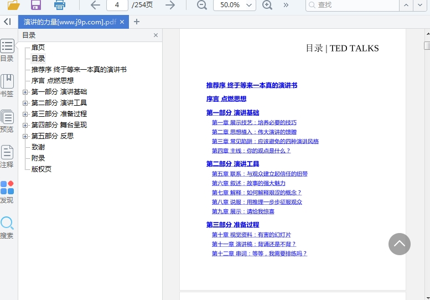Open link 第一部分 演讲基础 on page
The height and width of the screenshot is (300, 430).
tap(232, 112)
